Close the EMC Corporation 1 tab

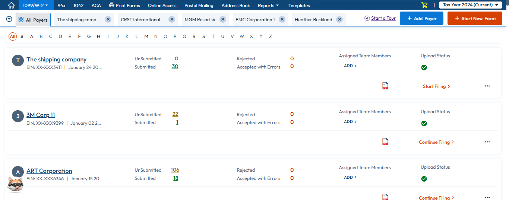point(282,19)
